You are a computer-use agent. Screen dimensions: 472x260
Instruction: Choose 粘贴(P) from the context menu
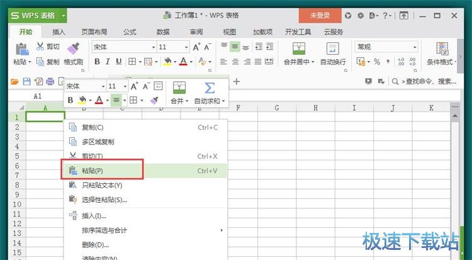point(146,171)
